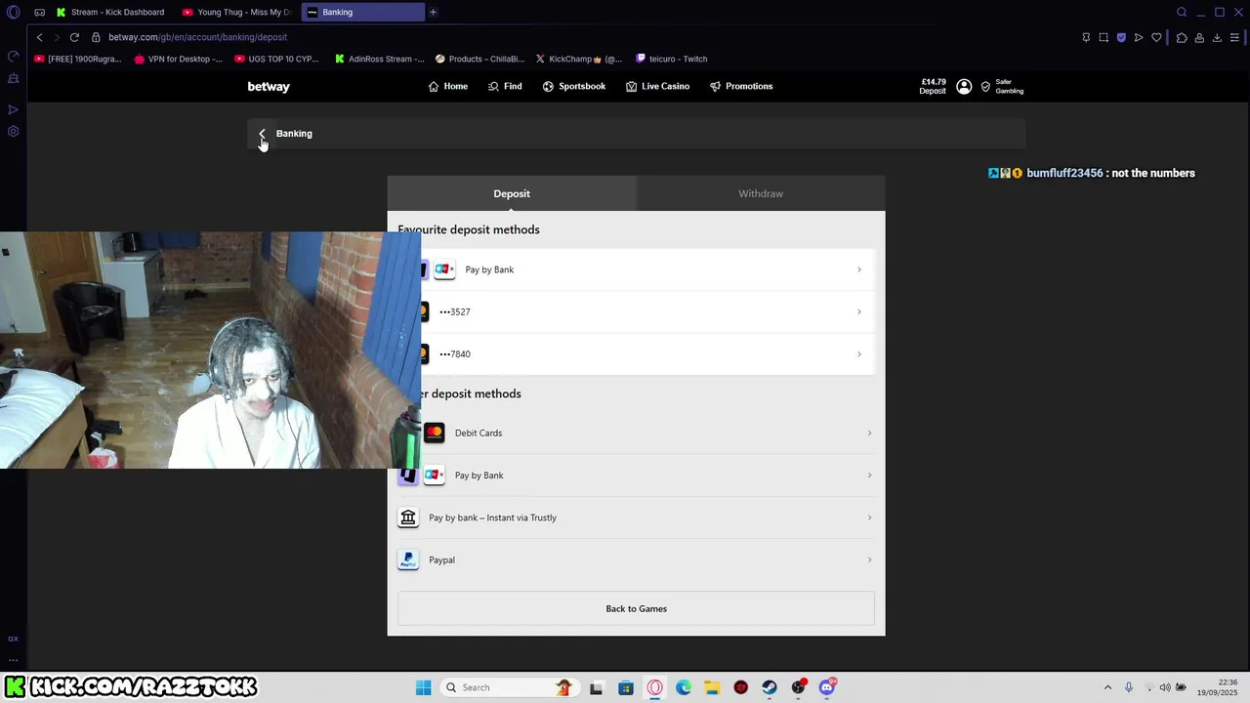The width and height of the screenshot is (1250, 703).
Task: Click the snapshot camera icon in address bar
Action: point(1104,37)
